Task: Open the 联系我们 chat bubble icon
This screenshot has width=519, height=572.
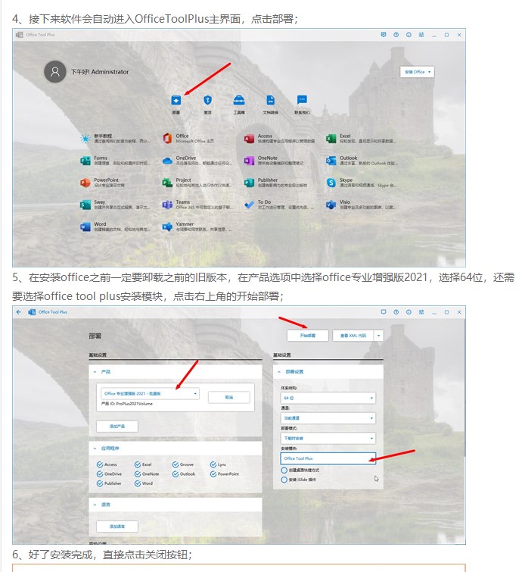Action: [x=302, y=99]
